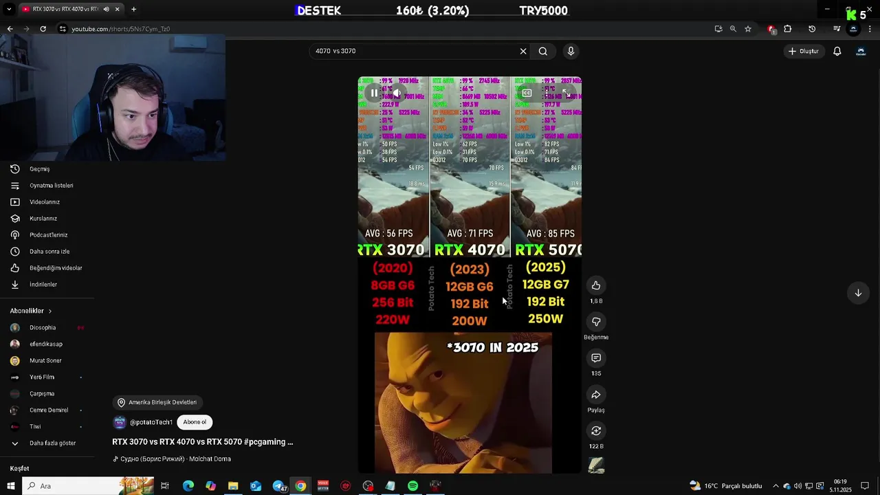Screen dimensions: 880x495
Task: Open the video title 'RTX 3070 vs RTX 4070 vs RTX 5070'
Action: pyautogui.click(x=202, y=442)
